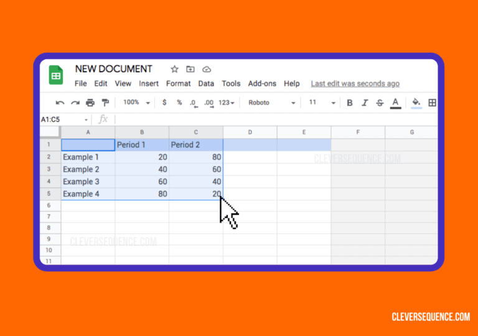Click the move to folder icon
478x336 pixels.
[x=190, y=69]
